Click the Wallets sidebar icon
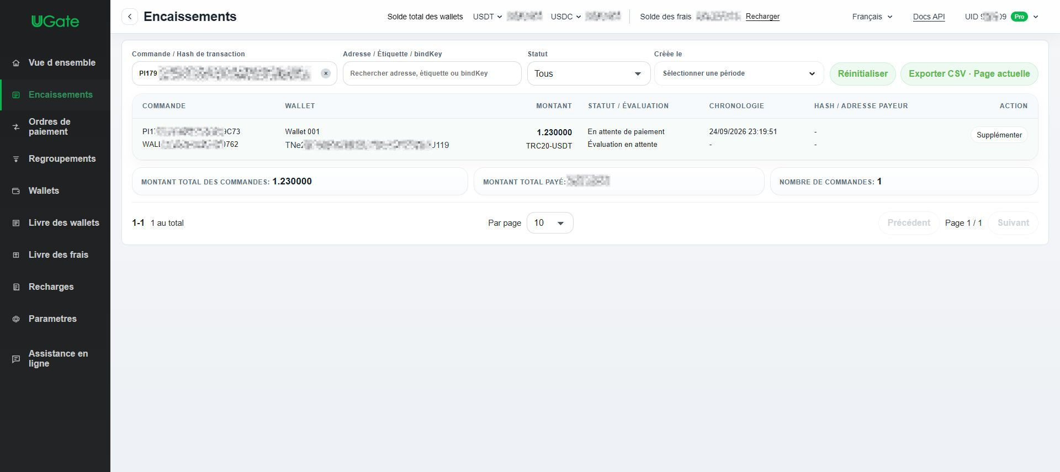The image size is (1060, 472). [x=16, y=191]
